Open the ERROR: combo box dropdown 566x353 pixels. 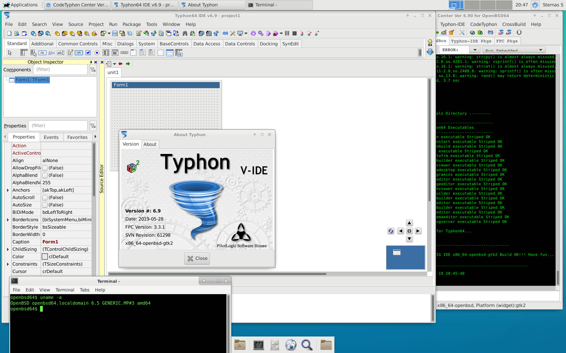pyautogui.click(x=475, y=50)
